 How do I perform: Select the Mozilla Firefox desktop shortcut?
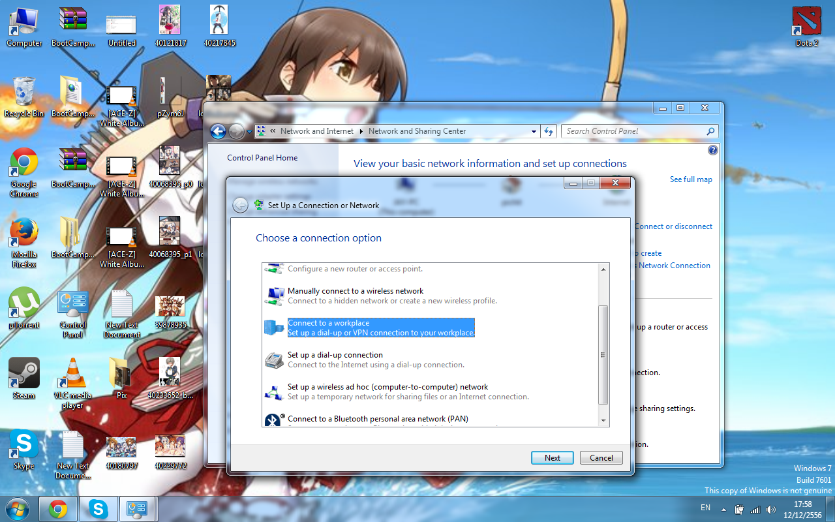pos(24,243)
